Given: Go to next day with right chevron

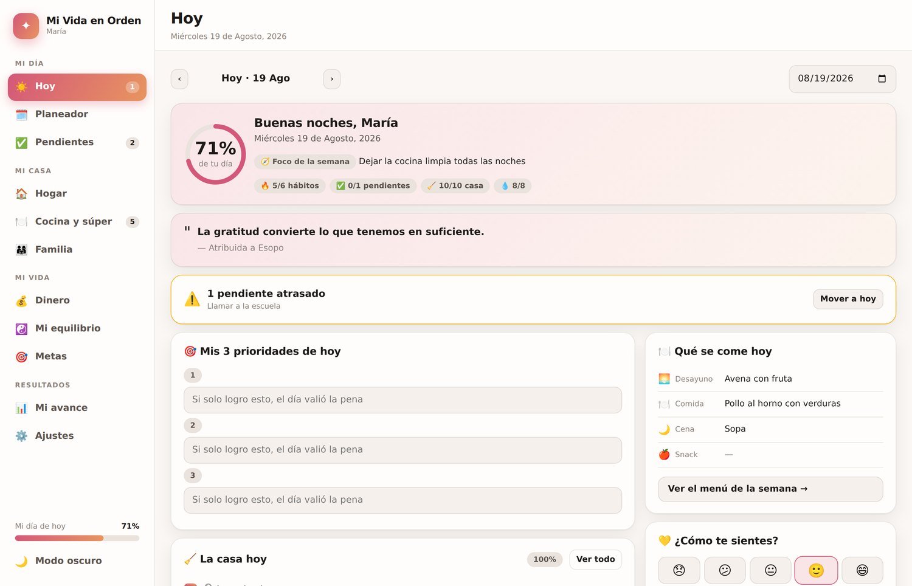Looking at the screenshot, I should click(x=332, y=79).
